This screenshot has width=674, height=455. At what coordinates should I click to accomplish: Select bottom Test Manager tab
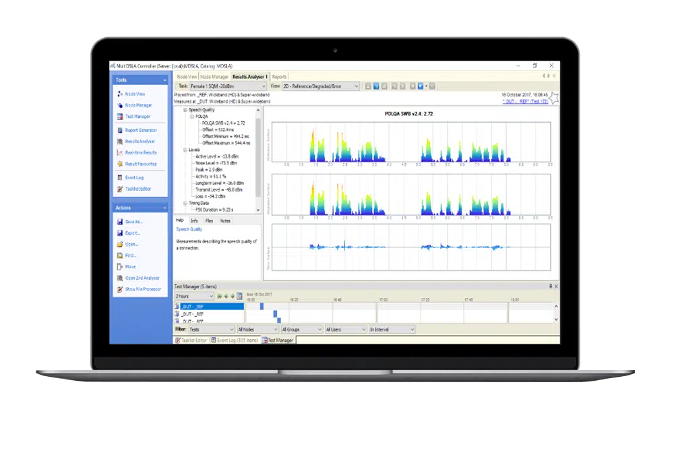pos(278,340)
